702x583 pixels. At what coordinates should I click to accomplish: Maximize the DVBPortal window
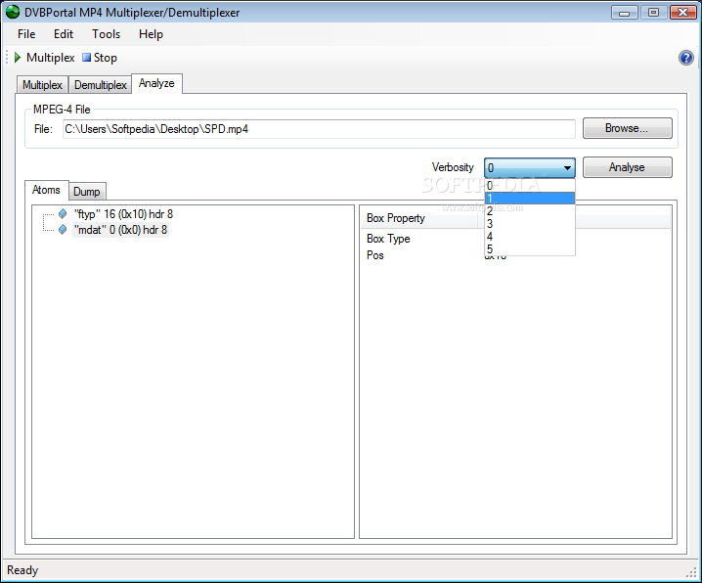pyautogui.click(x=653, y=13)
